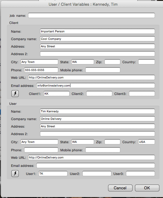Select the User Name field with Tim Kennedy
Viewport: 163px width, 198px height.
click(97, 111)
